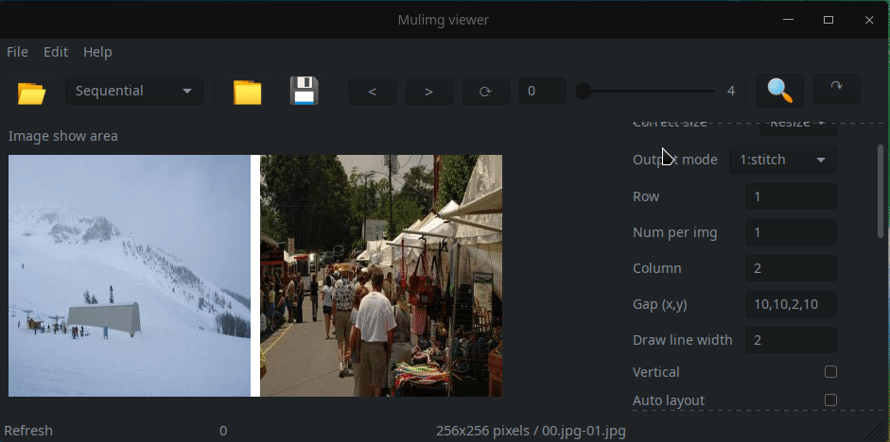This screenshot has width=890, height=442.
Task: Open the Edit menu
Action: [56, 52]
